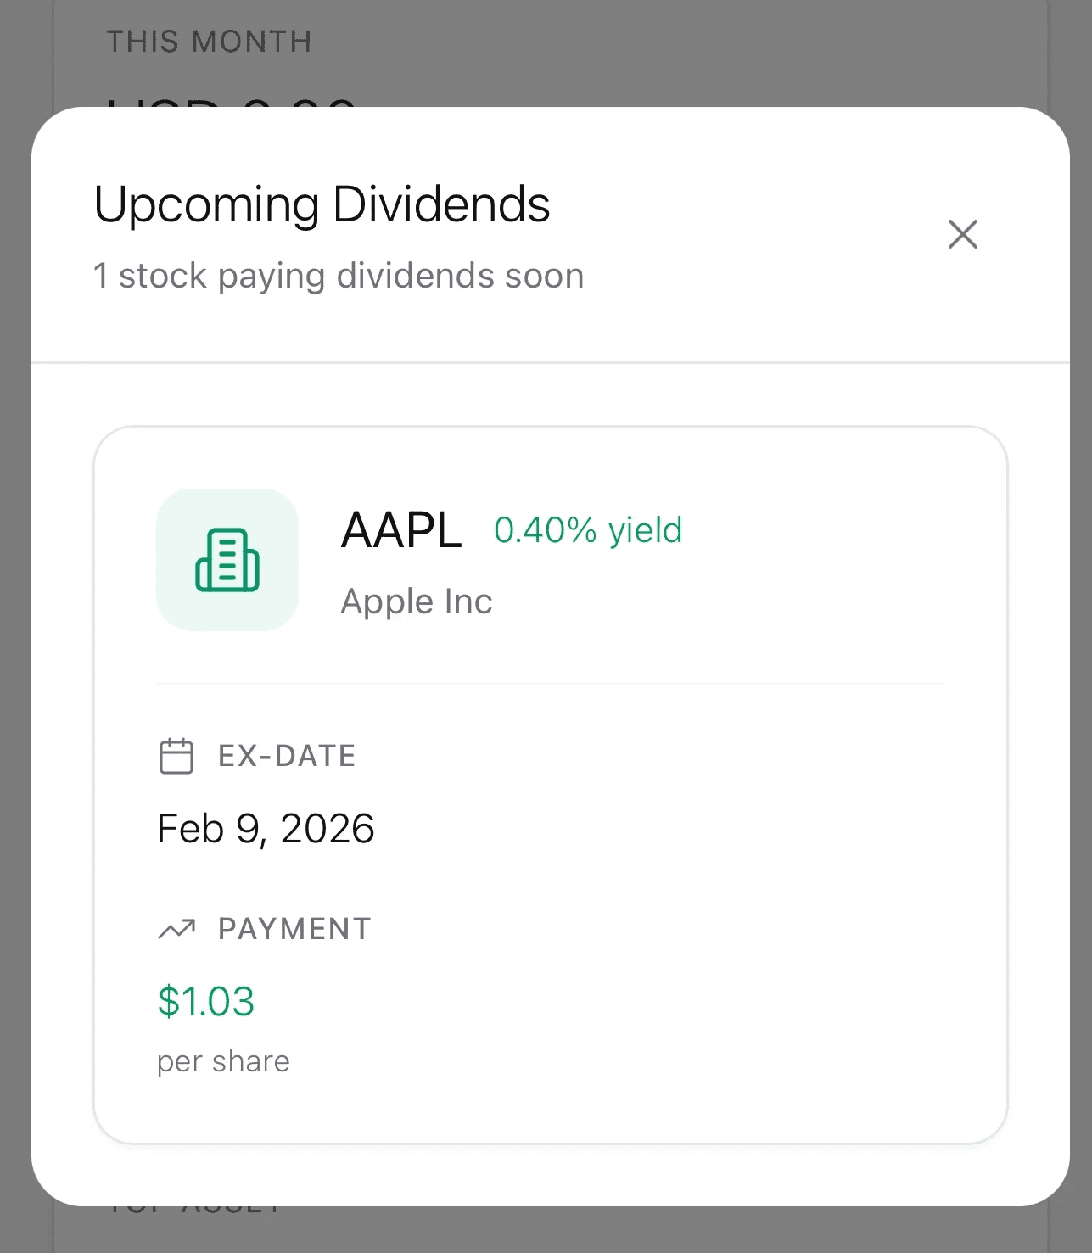
Task: Click THIS MONTH label in background page
Action: coord(210,42)
